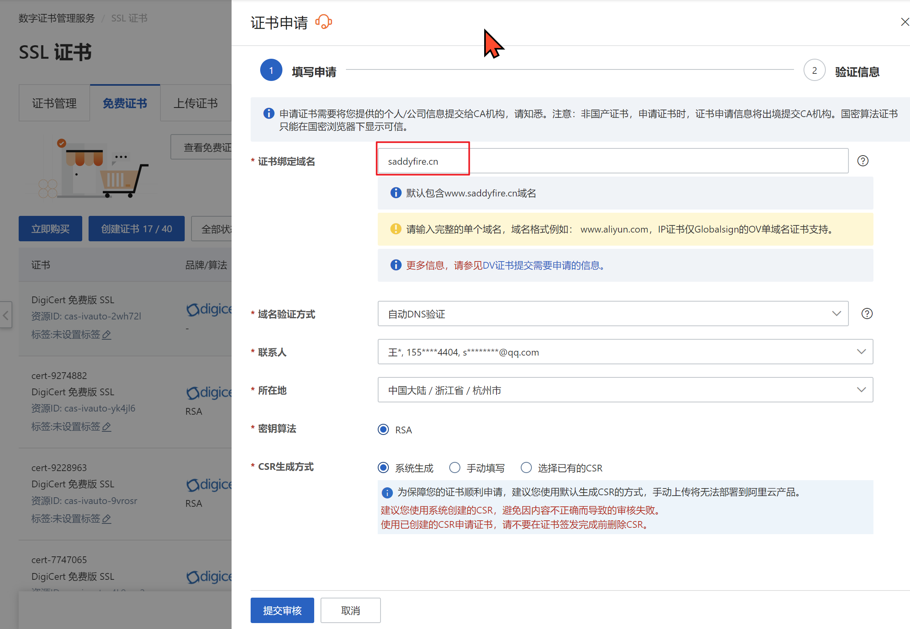The width and height of the screenshot is (910, 629).
Task: Click the headset customer support icon
Action: pos(323,22)
